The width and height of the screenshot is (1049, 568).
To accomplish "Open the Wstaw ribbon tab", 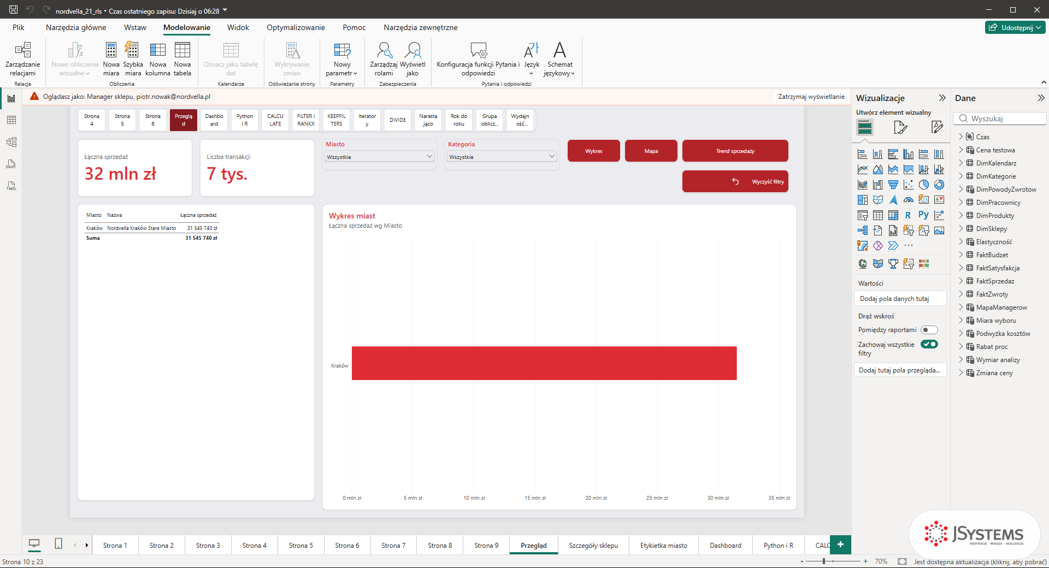I will pyautogui.click(x=135, y=27).
